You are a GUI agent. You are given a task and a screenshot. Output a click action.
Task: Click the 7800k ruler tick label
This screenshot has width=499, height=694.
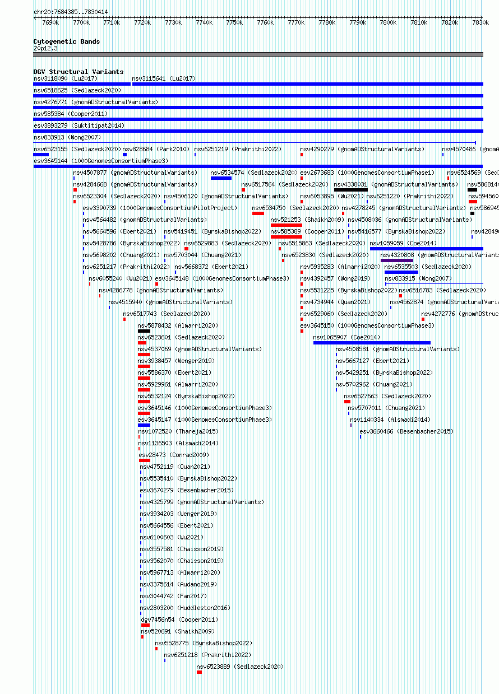388,22
